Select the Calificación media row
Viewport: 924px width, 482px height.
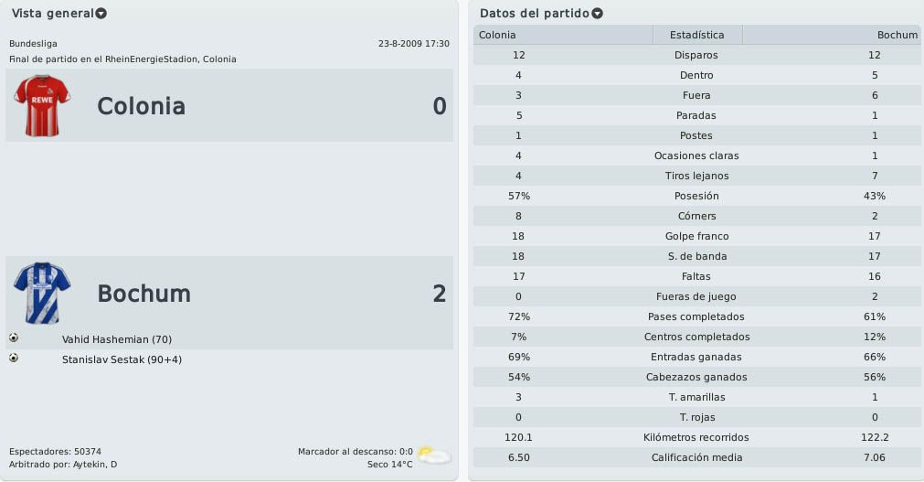[696, 457]
